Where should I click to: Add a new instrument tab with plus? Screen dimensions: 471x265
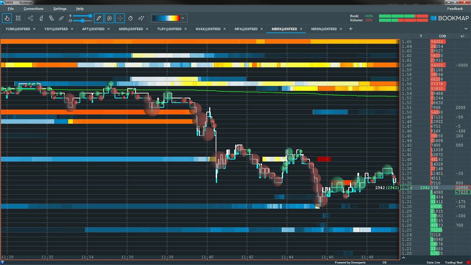click(x=351, y=29)
